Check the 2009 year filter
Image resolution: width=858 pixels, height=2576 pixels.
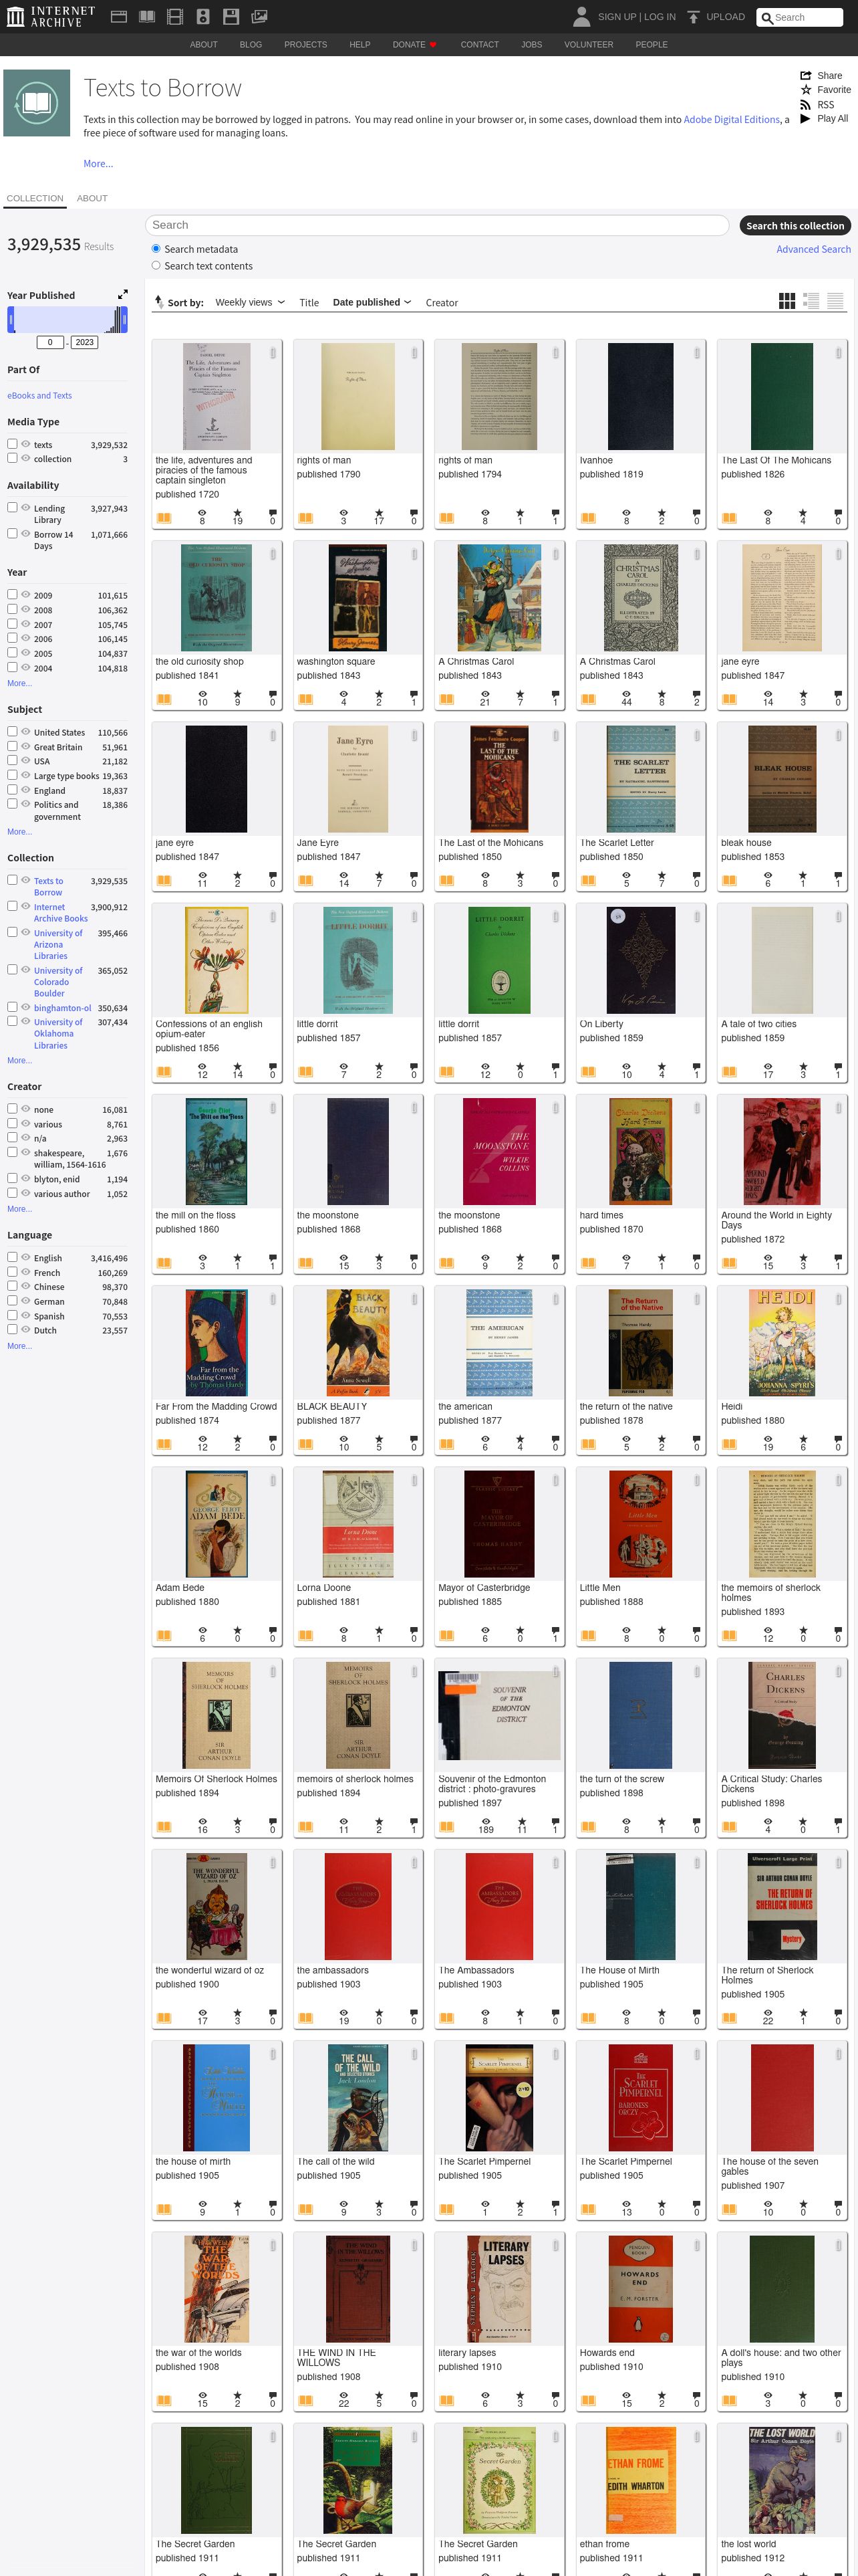[x=12, y=594]
